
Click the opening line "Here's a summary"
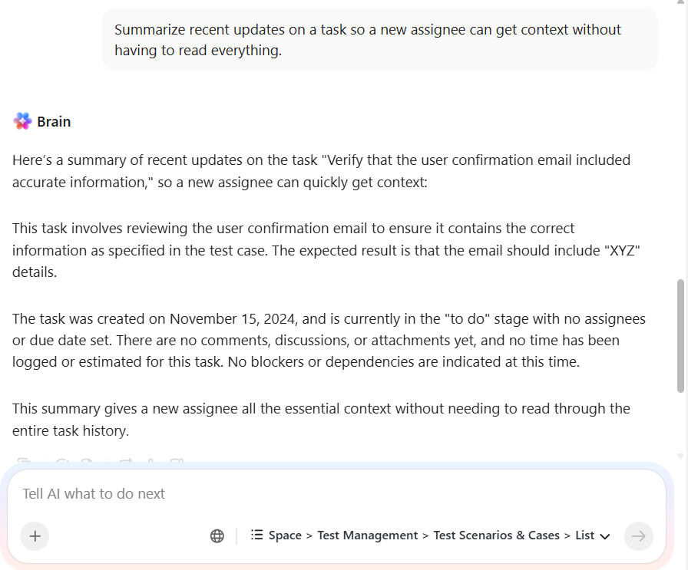click(x=321, y=170)
